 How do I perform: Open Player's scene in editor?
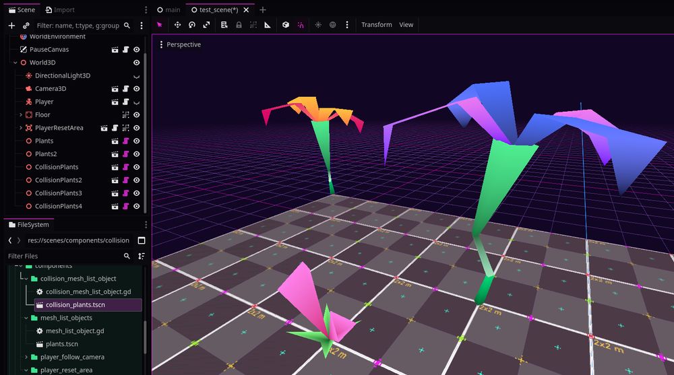(115, 102)
